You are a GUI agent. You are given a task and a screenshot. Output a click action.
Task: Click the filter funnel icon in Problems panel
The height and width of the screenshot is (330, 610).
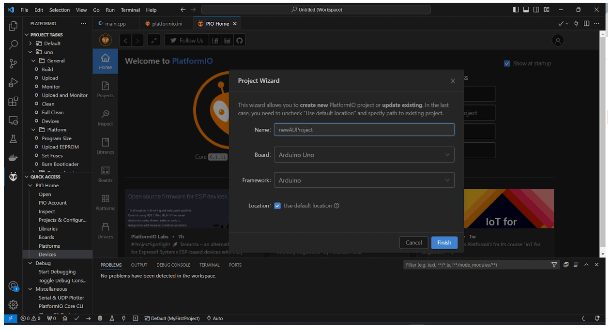(x=554, y=265)
